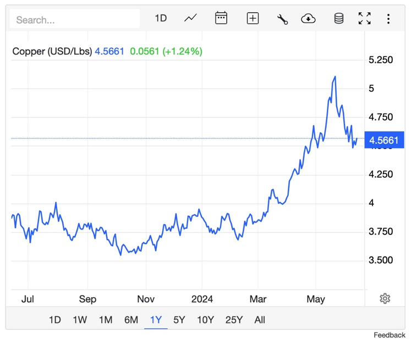411x344 pixels.
Task: Open the three-dot more options menu
Action: 388,18
